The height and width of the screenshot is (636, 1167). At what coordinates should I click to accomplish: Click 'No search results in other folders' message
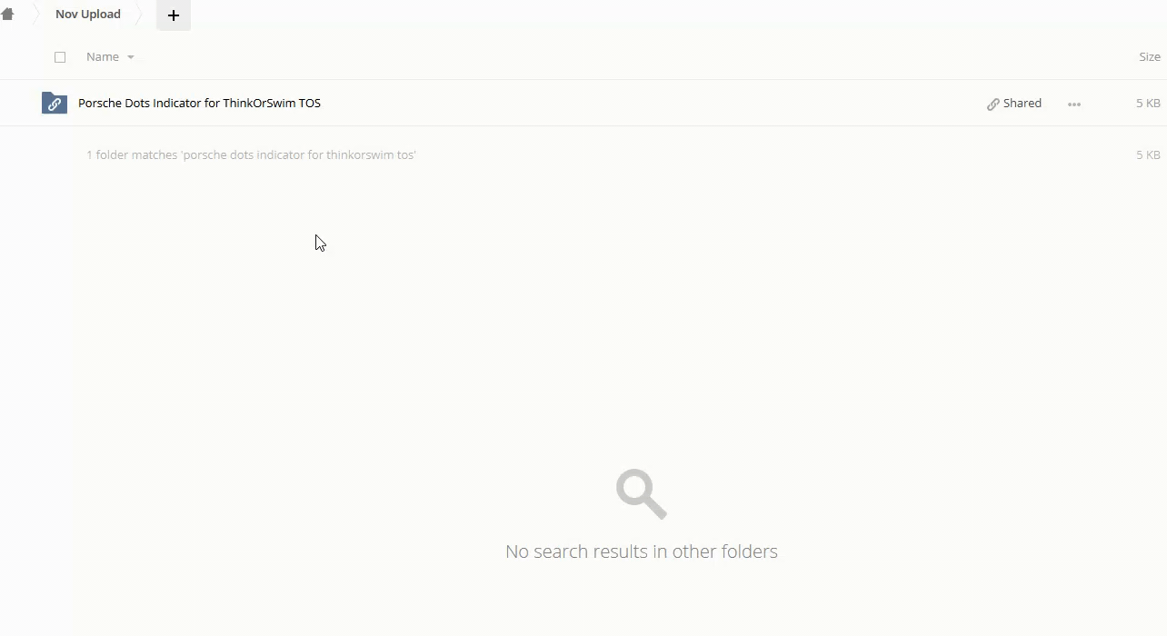tap(641, 552)
